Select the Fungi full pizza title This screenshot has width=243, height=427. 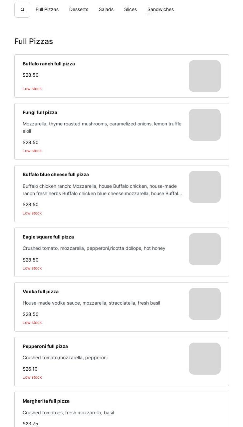[x=40, y=112]
